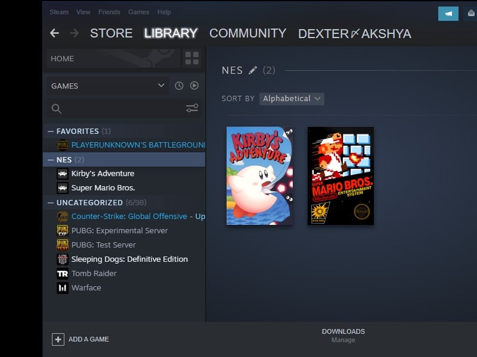Click the Home button in sidebar
Viewport: 477px width, 357px height.
113,58
